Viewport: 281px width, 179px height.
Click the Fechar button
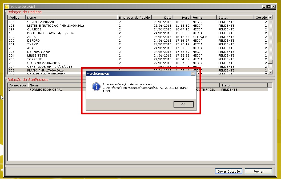258,172
